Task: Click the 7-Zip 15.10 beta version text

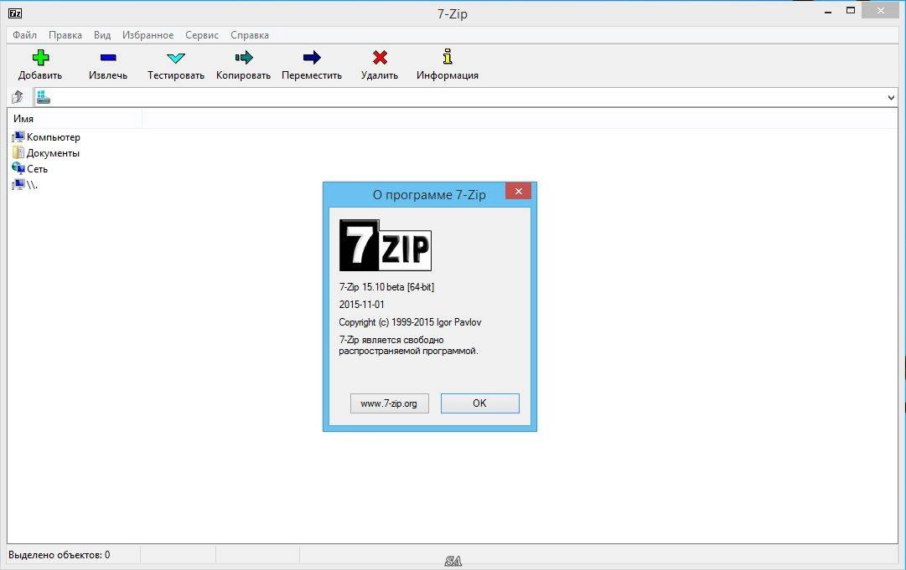Action: (386, 287)
